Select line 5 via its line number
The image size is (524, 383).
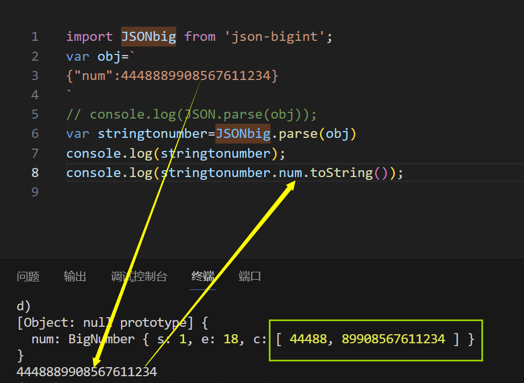(35, 114)
